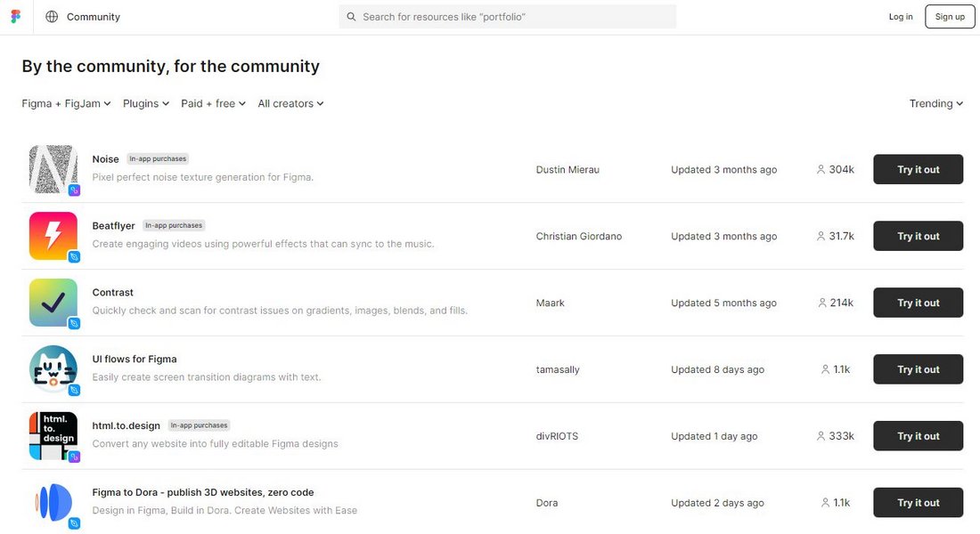
Task: Open the Contrast plugin title
Action: click(112, 292)
